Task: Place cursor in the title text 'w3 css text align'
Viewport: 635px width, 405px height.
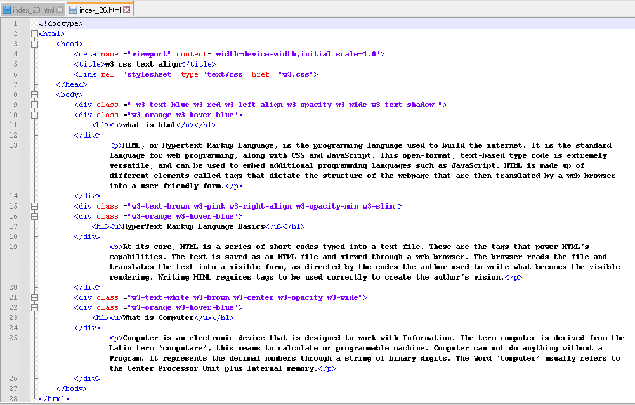Action: (143, 64)
